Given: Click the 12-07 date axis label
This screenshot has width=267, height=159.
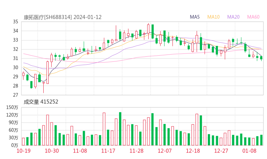Looking at the screenshot, I should pyautogui.click(x=165, y=151).
